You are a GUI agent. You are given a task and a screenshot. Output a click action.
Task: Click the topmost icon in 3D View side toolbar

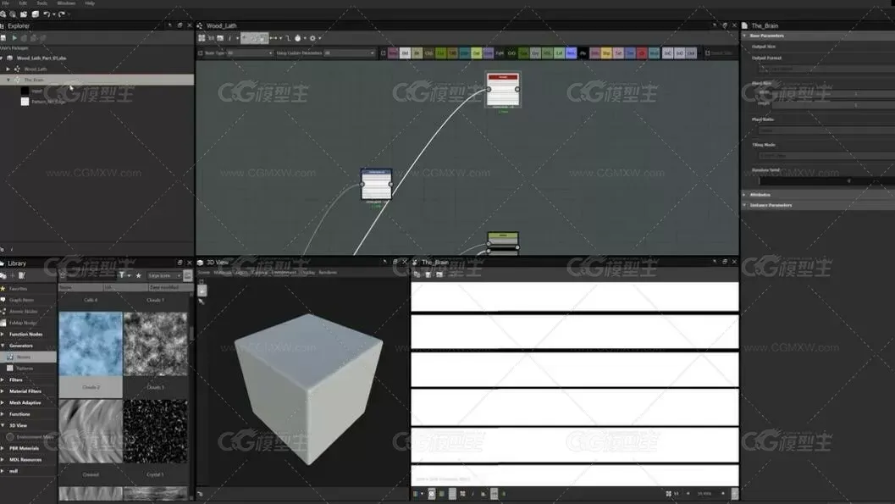coord(202,281)
